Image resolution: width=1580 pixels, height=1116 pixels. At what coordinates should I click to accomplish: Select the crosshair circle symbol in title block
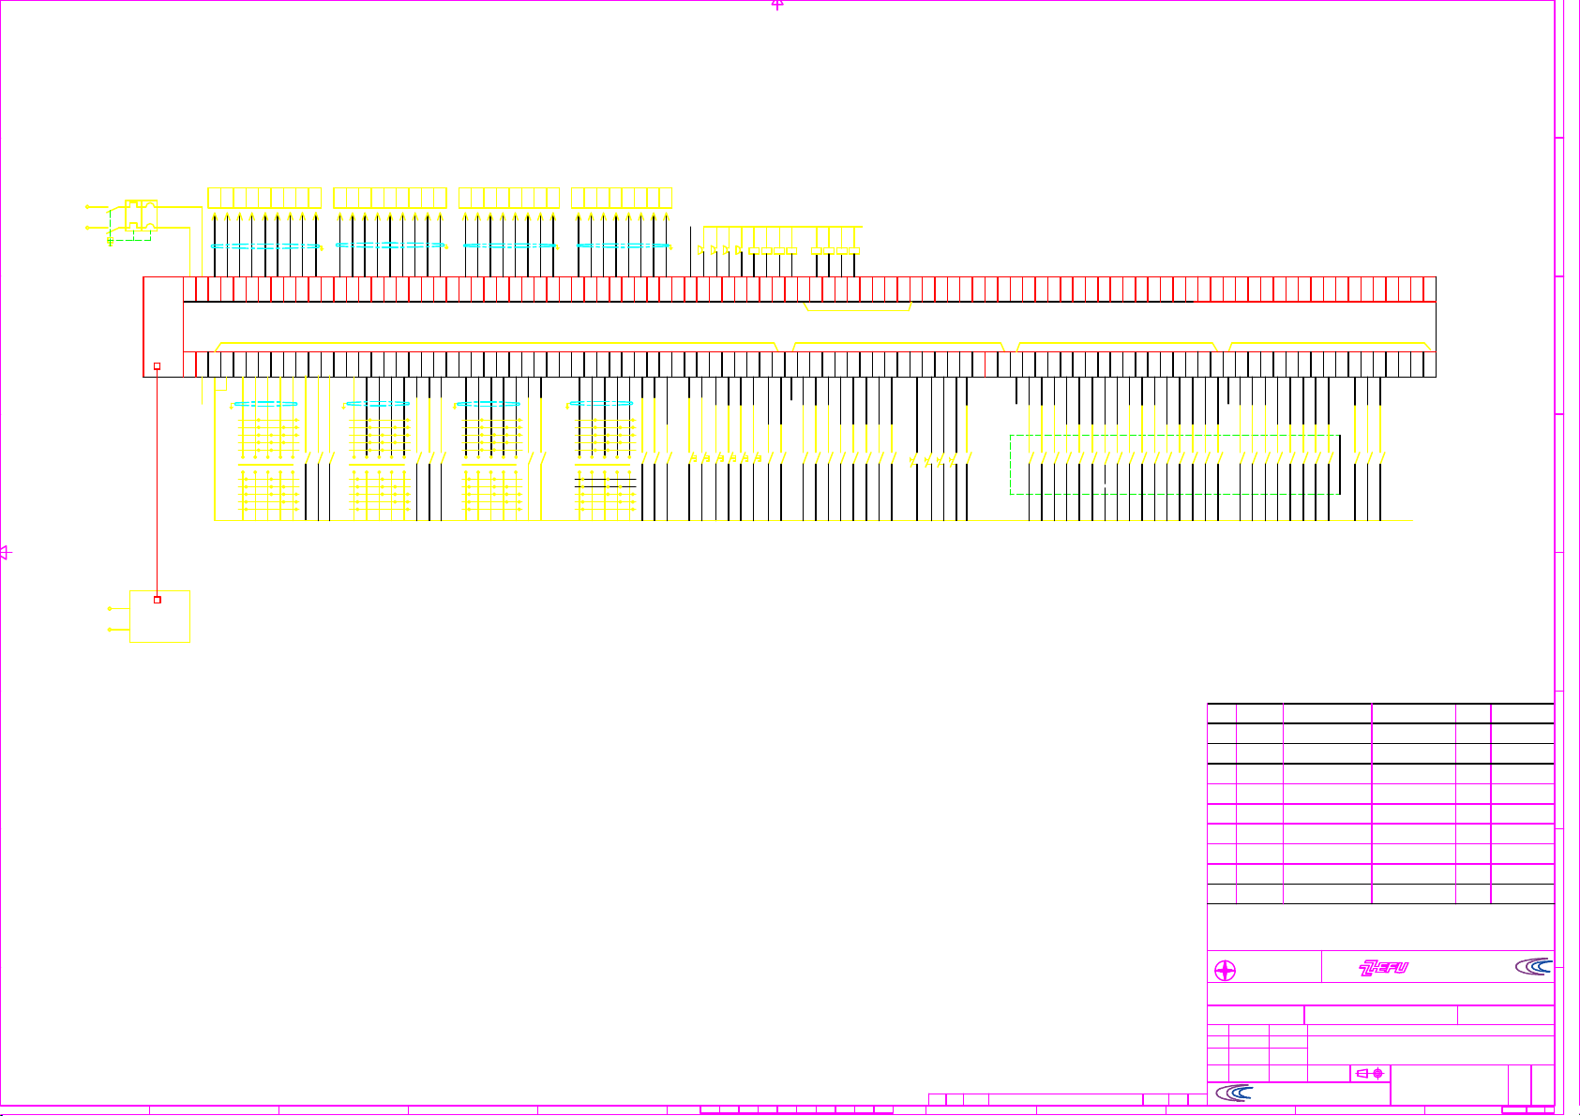(1225, 971)
